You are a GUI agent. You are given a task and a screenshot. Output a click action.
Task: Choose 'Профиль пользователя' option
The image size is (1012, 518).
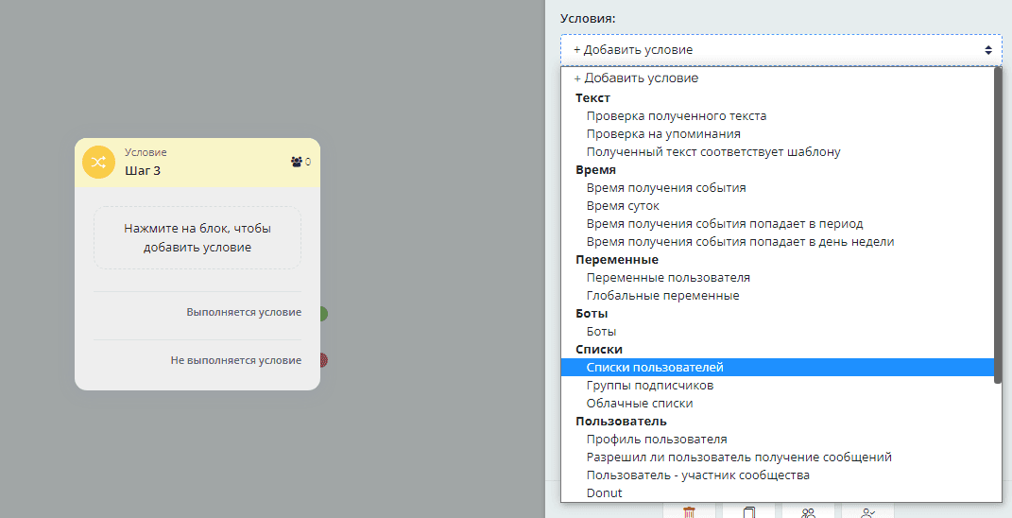pos(656,440)
